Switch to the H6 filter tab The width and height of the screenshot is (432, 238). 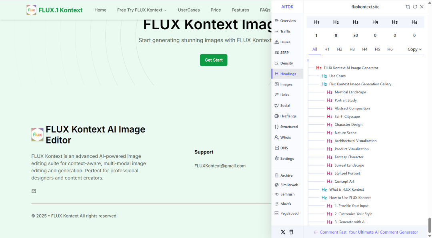coord(390,49)
